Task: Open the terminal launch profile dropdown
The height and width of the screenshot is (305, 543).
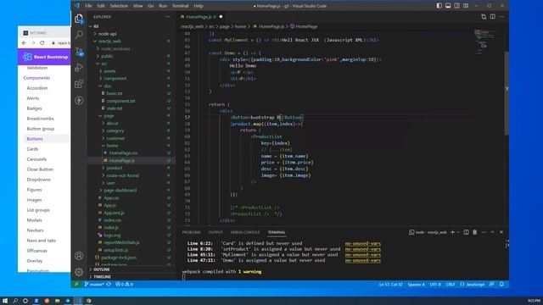Action: 458,232
